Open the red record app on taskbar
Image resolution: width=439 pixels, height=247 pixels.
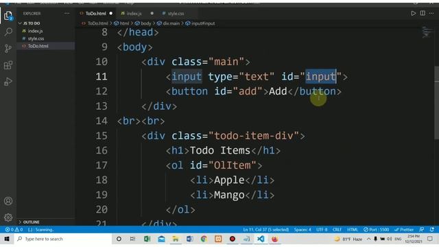233,239
